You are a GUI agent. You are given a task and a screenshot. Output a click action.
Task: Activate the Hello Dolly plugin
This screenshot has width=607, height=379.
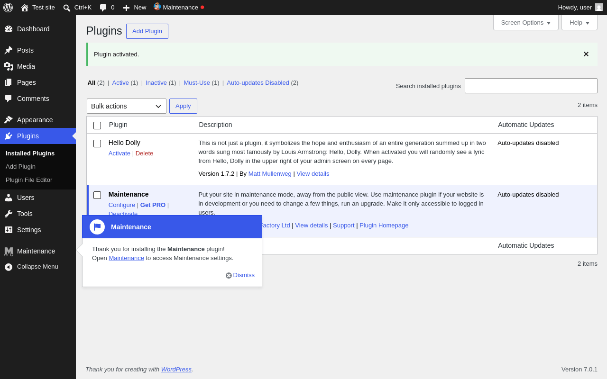(x=120, y=153)
